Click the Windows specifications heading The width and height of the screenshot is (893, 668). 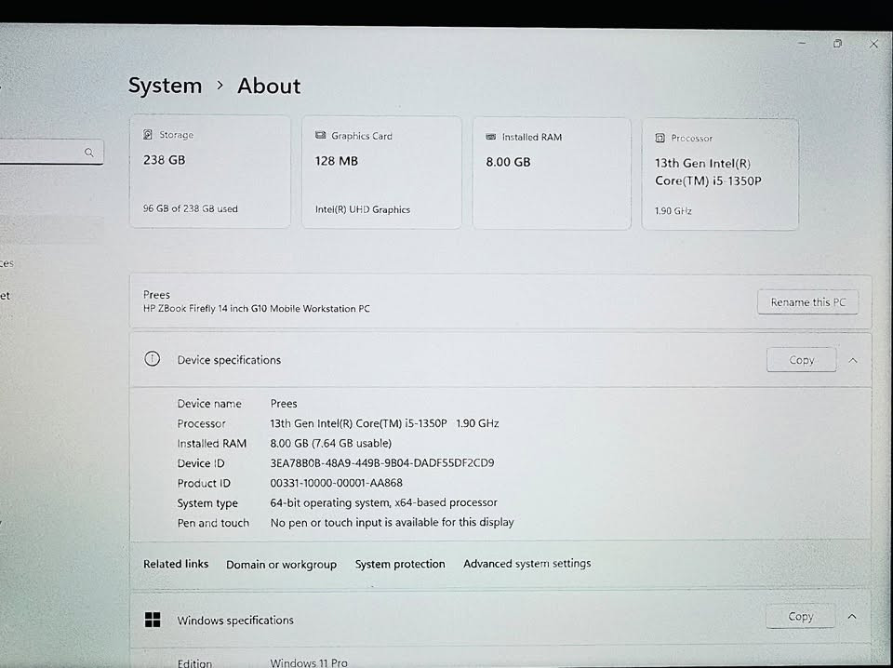point(235,621)
